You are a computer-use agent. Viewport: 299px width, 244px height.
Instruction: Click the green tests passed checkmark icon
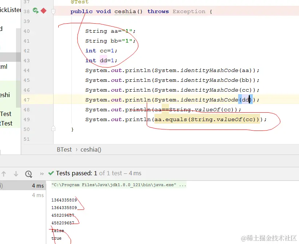click(51, 173)
